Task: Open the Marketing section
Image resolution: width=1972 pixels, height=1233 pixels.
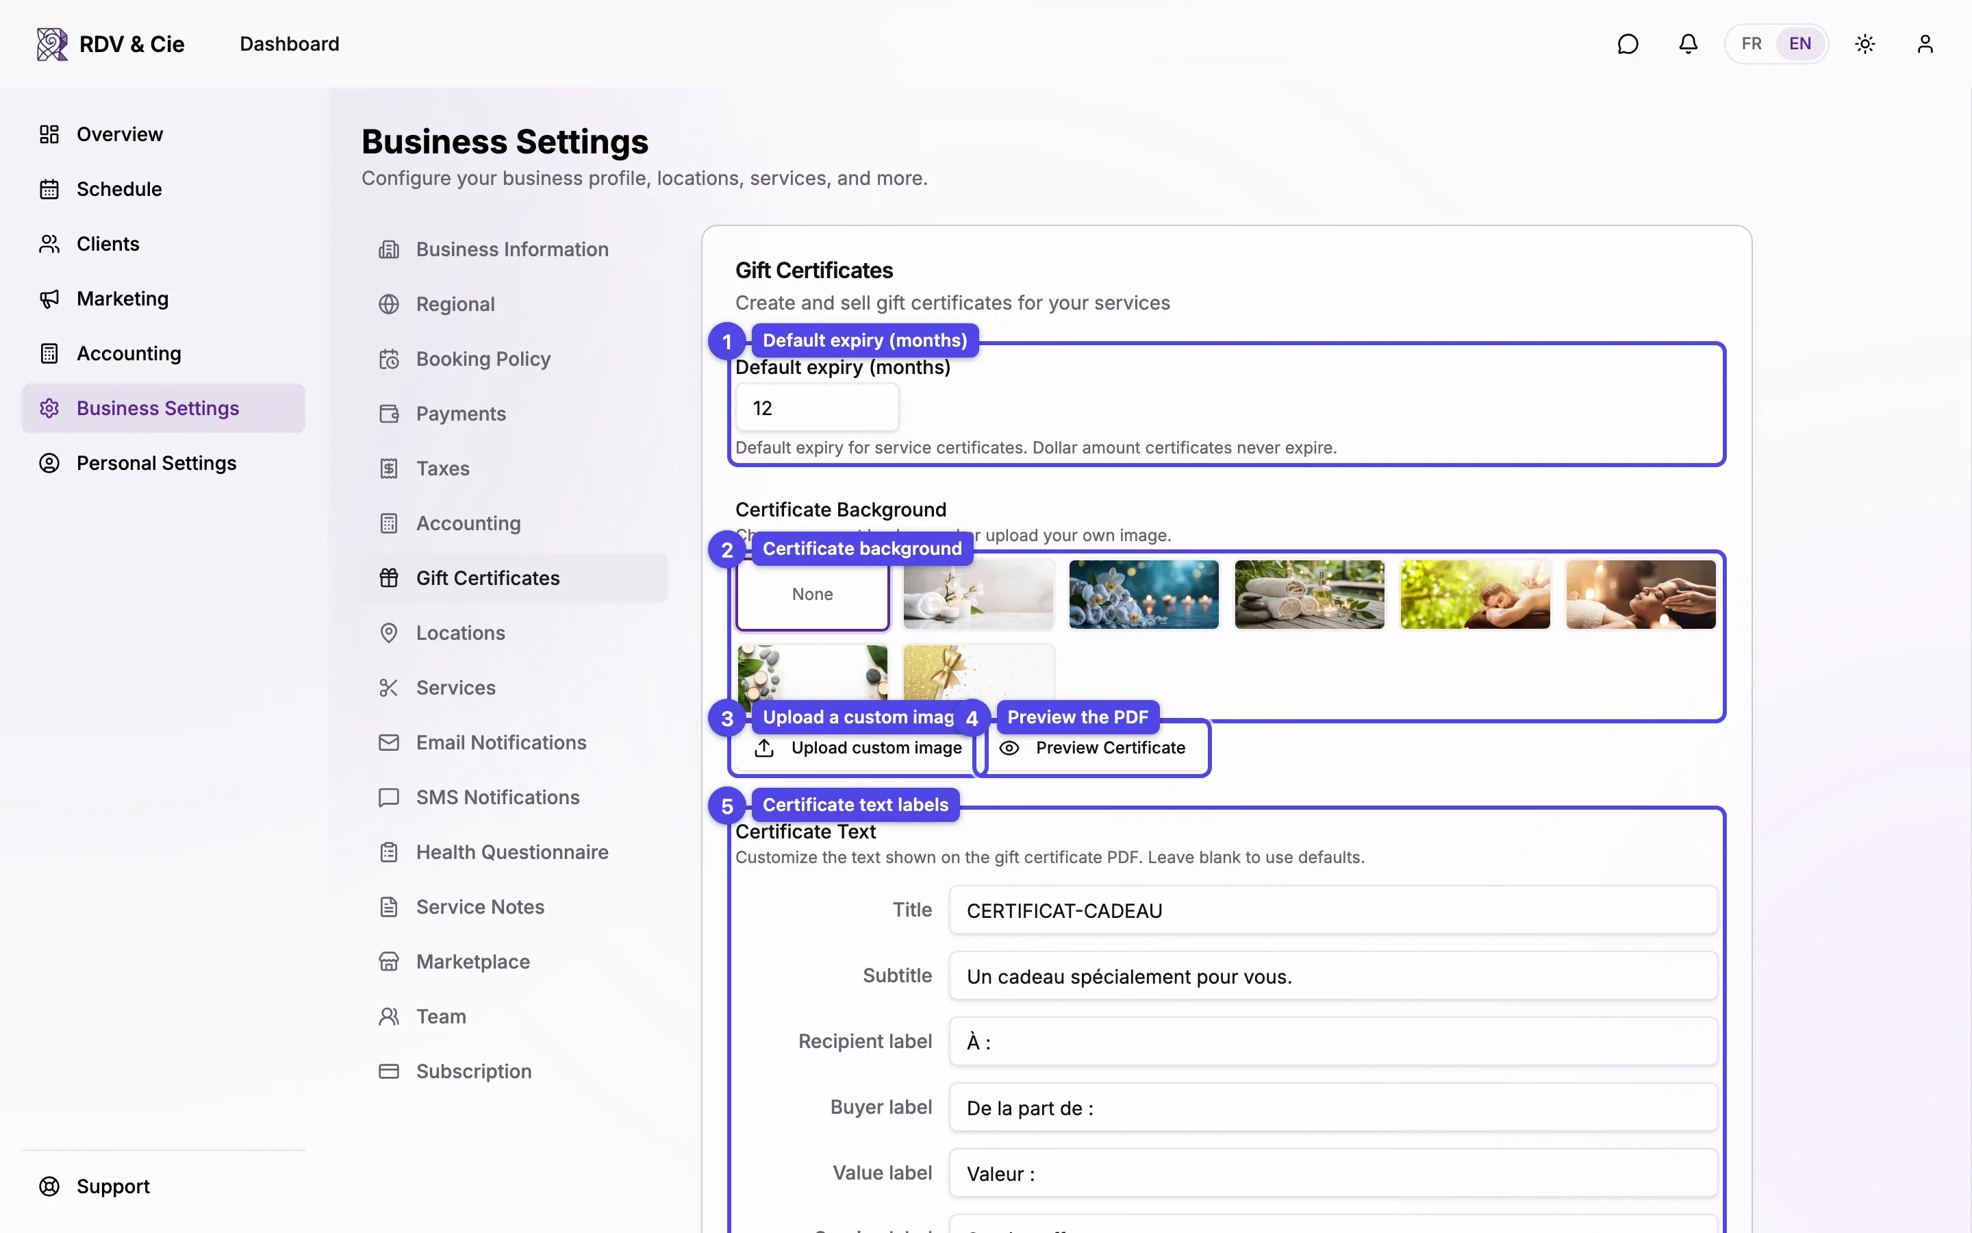Action: 163,299
